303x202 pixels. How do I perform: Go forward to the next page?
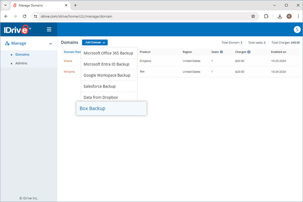15,16
